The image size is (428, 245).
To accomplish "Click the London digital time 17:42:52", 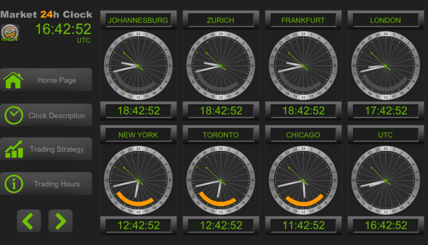I will (x=386, y=111).
